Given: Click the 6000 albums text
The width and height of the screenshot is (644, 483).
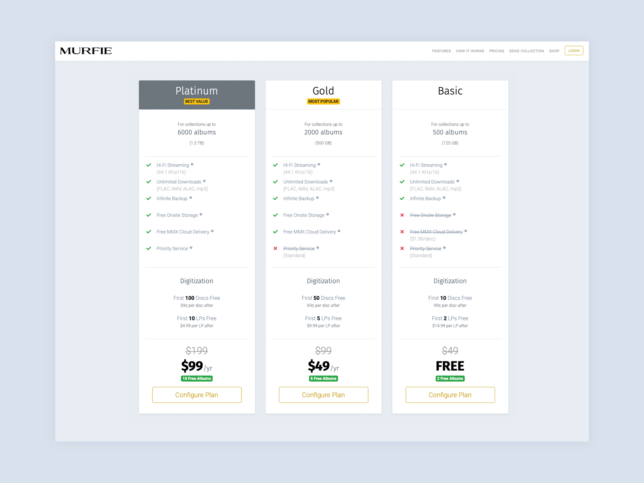Looking at the screenshot, I should click(x=197, y=132).
